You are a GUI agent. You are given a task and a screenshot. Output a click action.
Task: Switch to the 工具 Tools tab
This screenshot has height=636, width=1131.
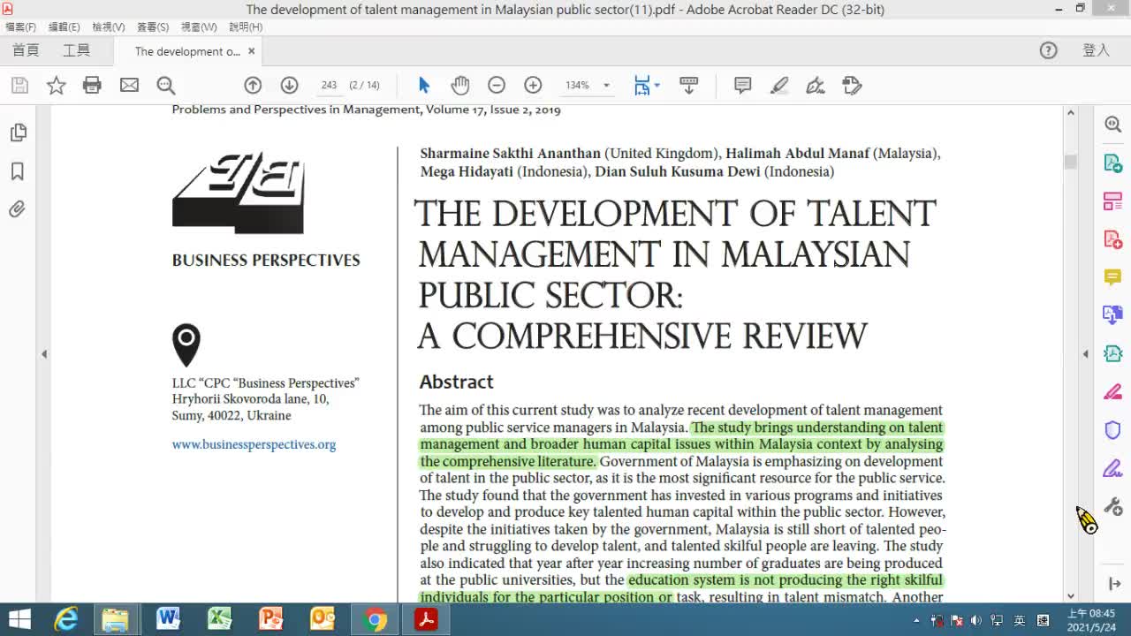tap(76, 50)
